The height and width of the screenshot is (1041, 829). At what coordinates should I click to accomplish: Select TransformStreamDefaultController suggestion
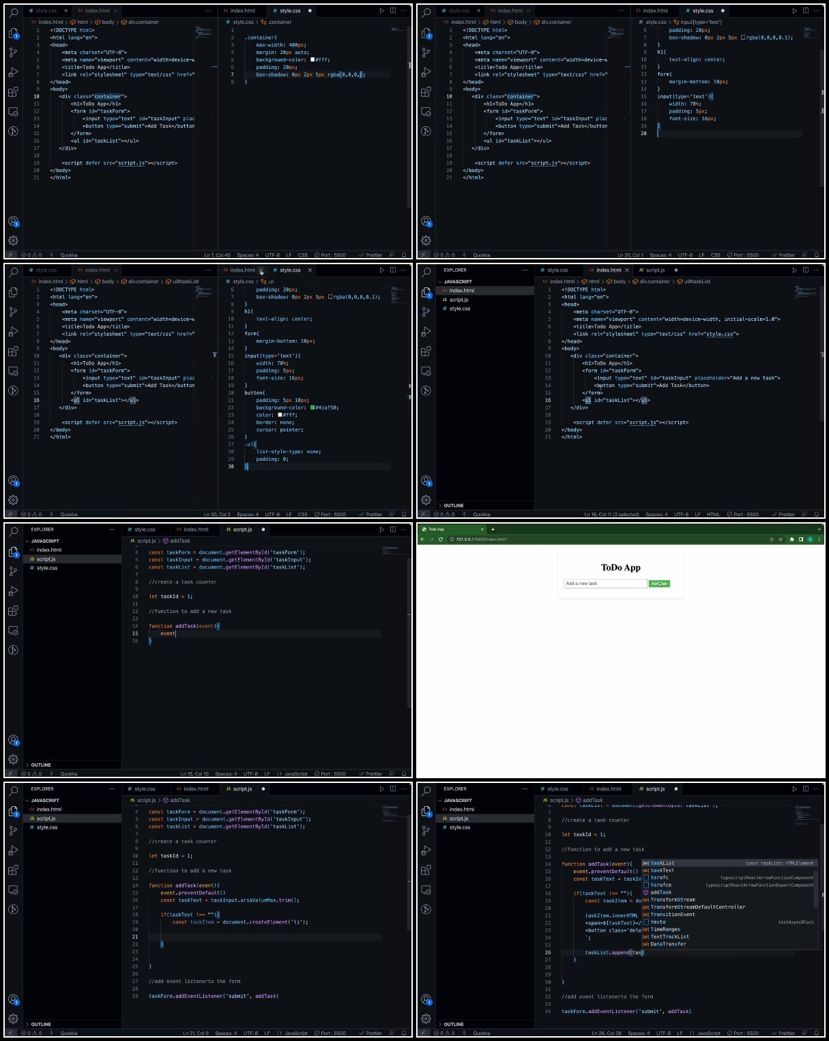[x=729, y=907]
